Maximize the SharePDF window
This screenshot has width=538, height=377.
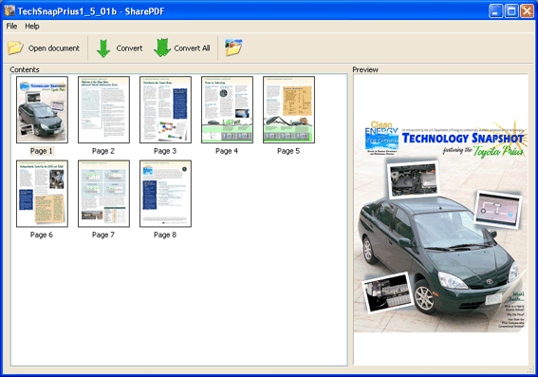point(510,11)
